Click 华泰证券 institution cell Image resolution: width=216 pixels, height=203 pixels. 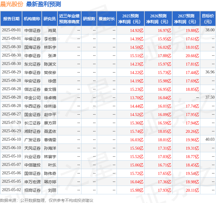click(x=32, y=72)
